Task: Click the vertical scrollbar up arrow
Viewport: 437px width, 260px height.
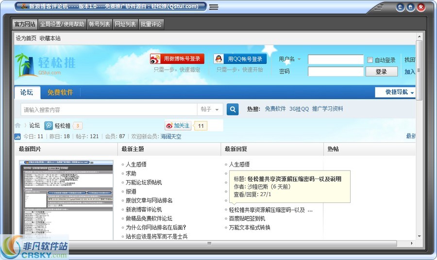Action: point(419,36)
